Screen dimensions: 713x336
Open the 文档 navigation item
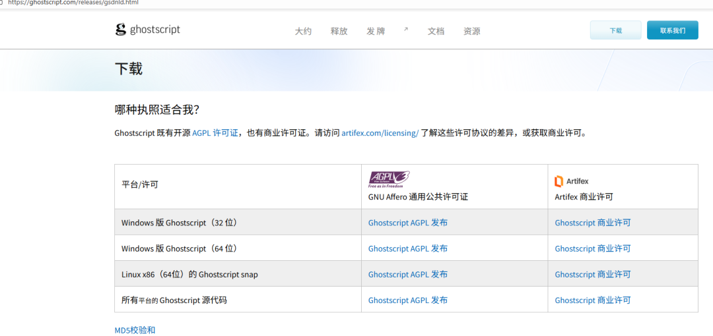[x=436, y=32]
